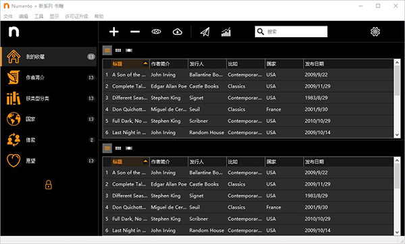The height and width of the screenshot is (244, 405).
Task: Sort upper table by 发布日期 column header
Action: pyautogui.click(x=348, y=64)
